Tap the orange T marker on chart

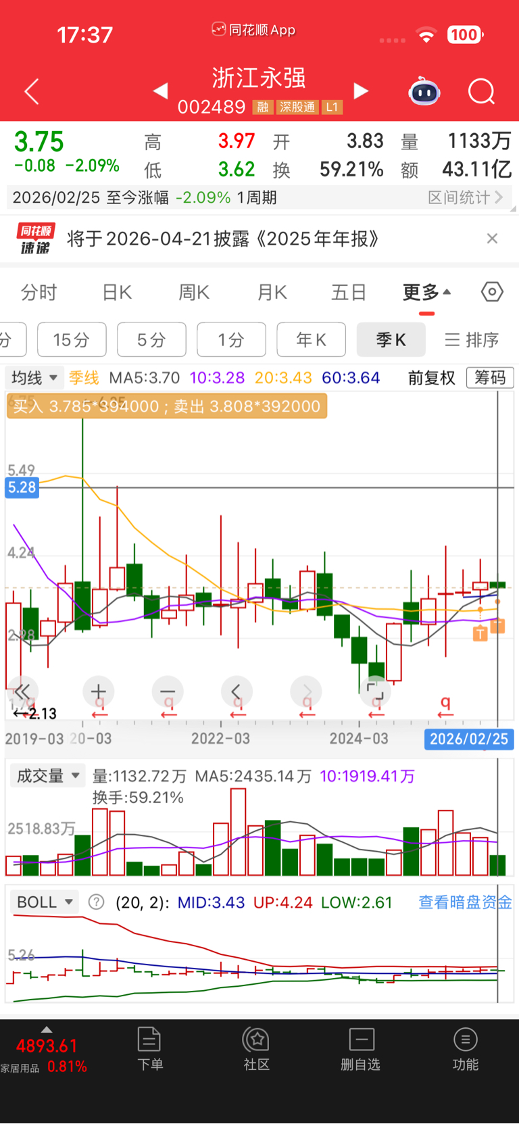pos(480,633)
